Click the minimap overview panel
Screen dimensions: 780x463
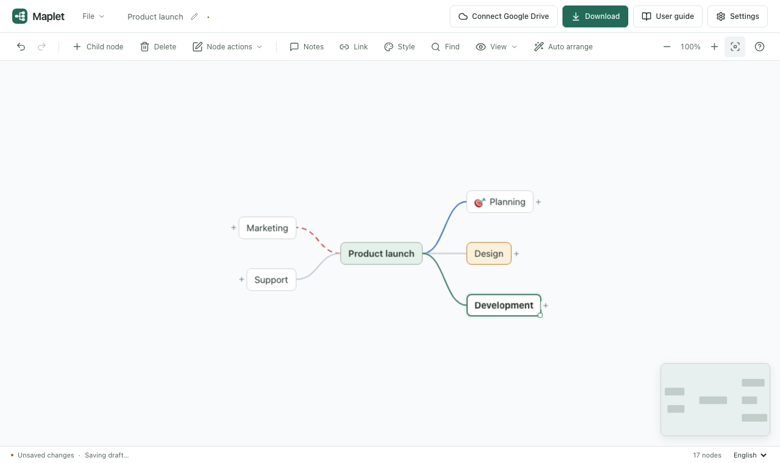(x=715, y=400)
